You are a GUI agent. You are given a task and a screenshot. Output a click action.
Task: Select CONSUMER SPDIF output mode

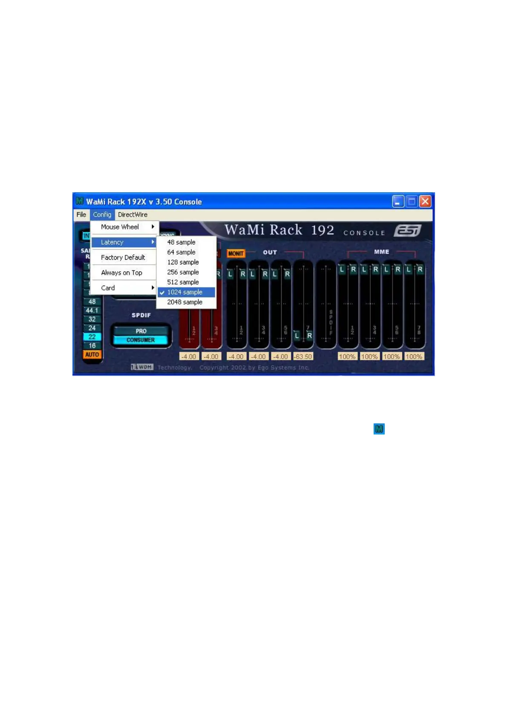141,340
